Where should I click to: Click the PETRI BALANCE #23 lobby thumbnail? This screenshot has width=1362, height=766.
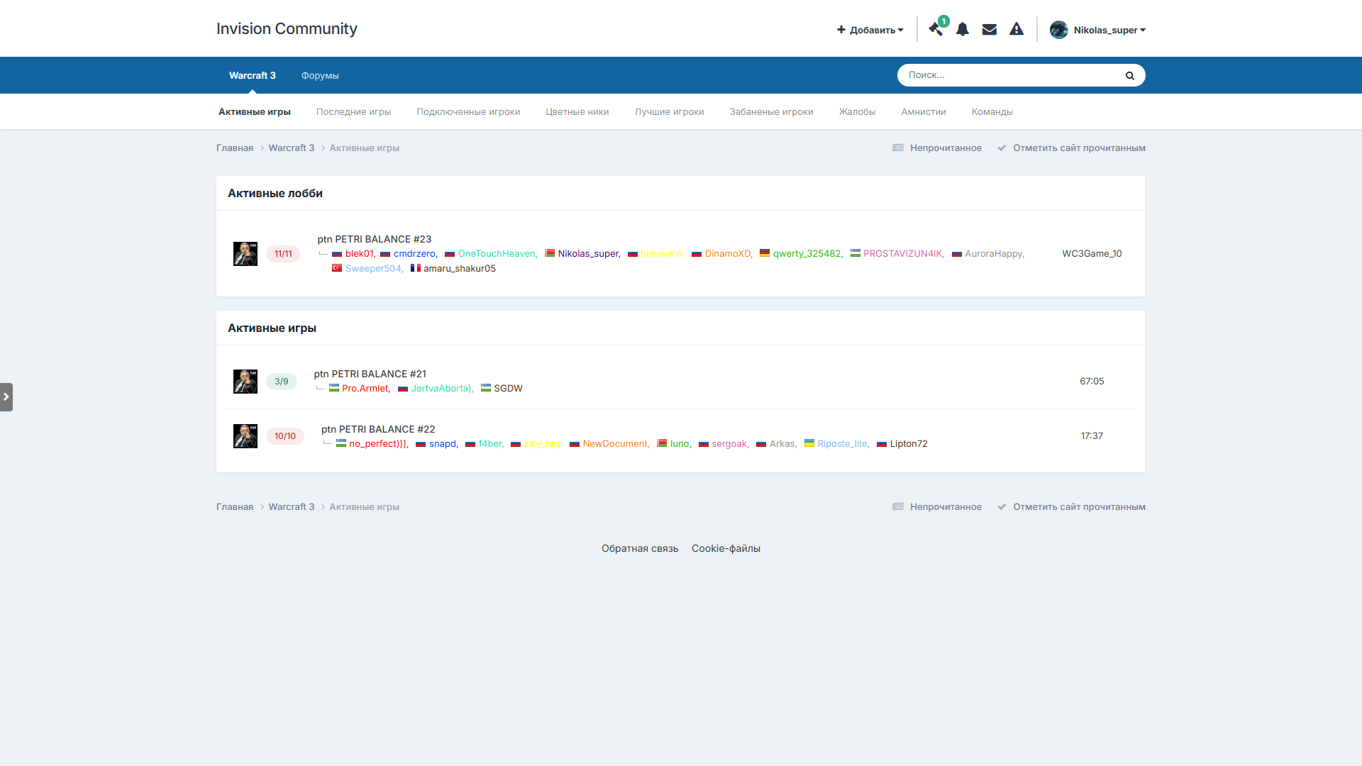click(245, 254)
